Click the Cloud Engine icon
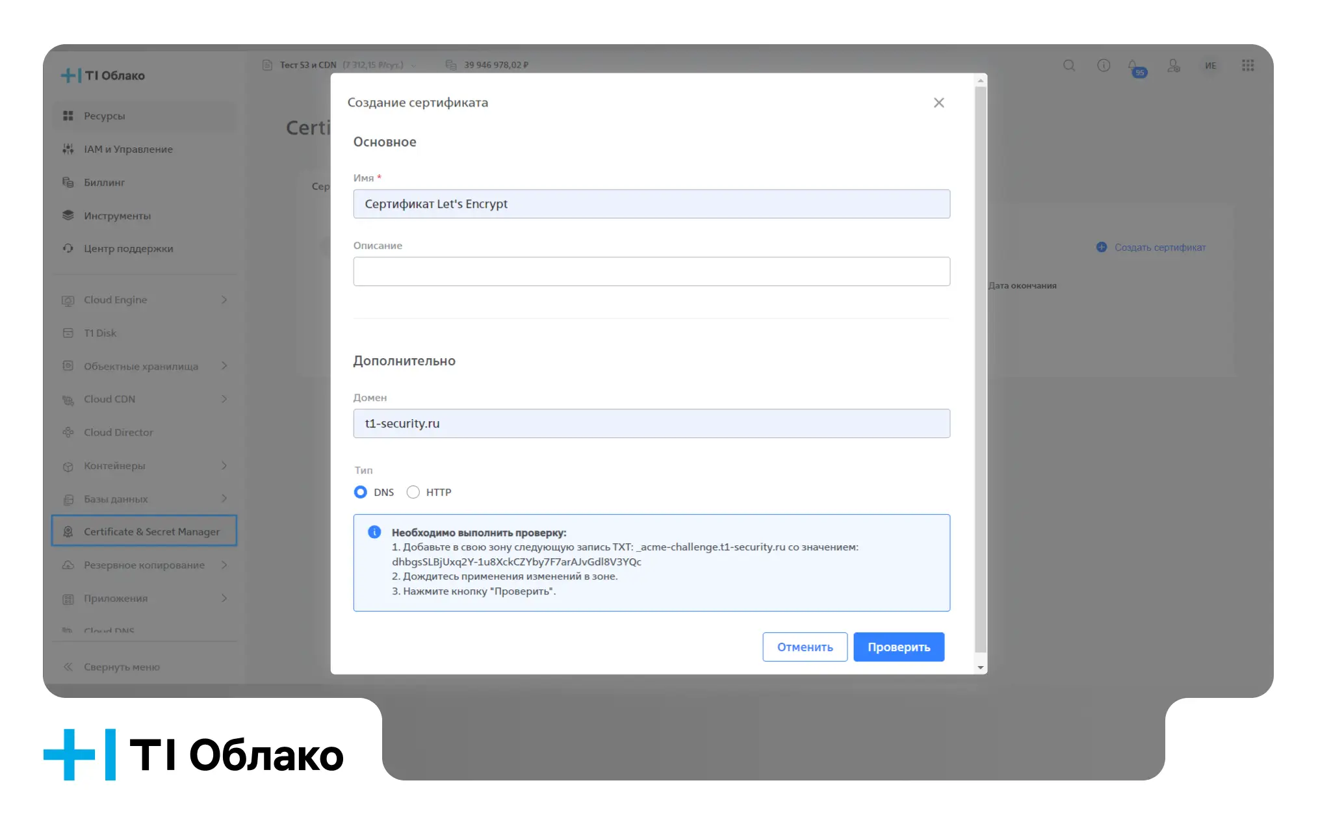This screenshot has width=1318, height=824. click(x=68, y=300)
